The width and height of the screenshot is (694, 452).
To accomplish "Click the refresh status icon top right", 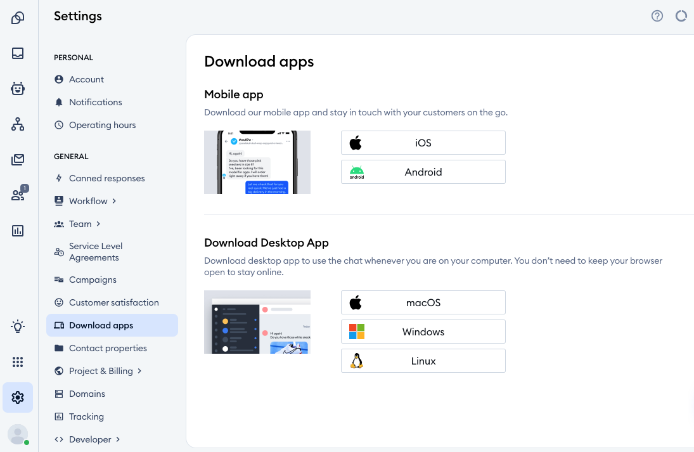I will (681, 16).
